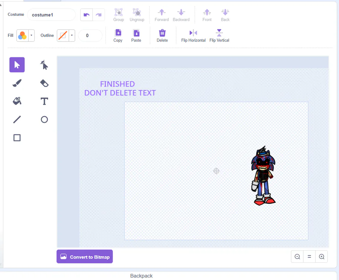Copy the selected object
Screen dimensions: 339x280
[118, 36]
